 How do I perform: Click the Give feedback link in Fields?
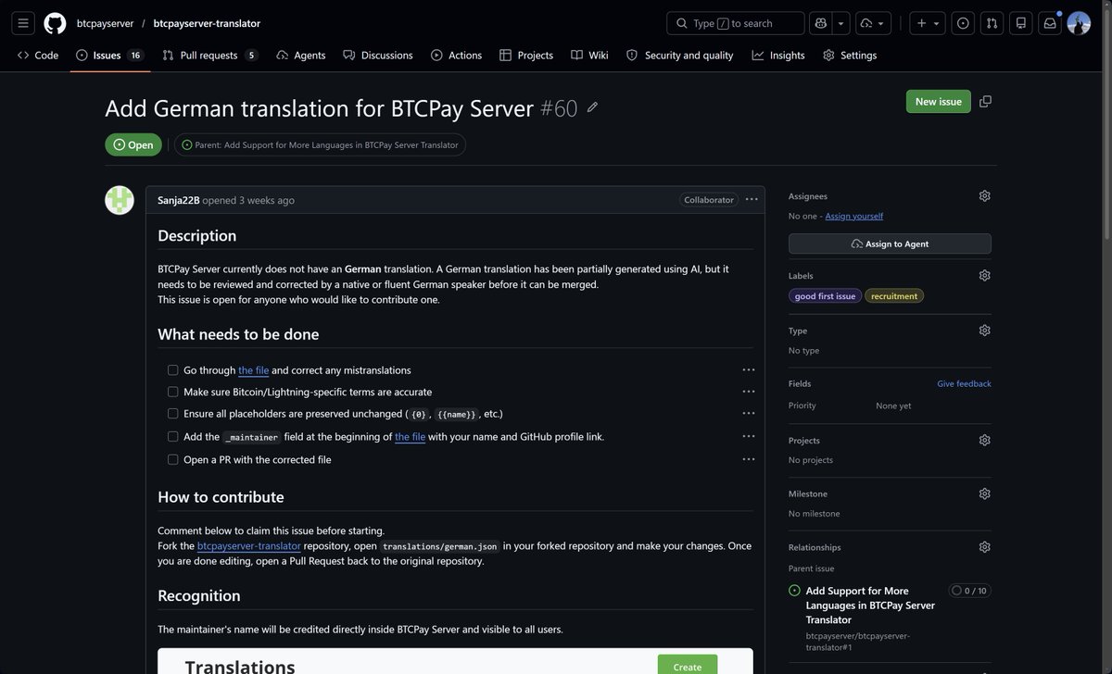click(x=964, y=383)
